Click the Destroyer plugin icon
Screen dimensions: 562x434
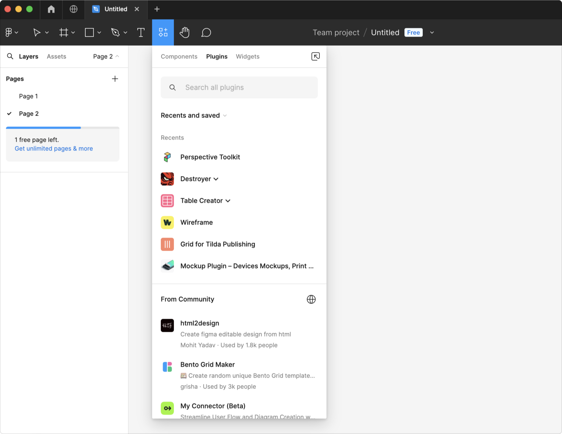167,179
